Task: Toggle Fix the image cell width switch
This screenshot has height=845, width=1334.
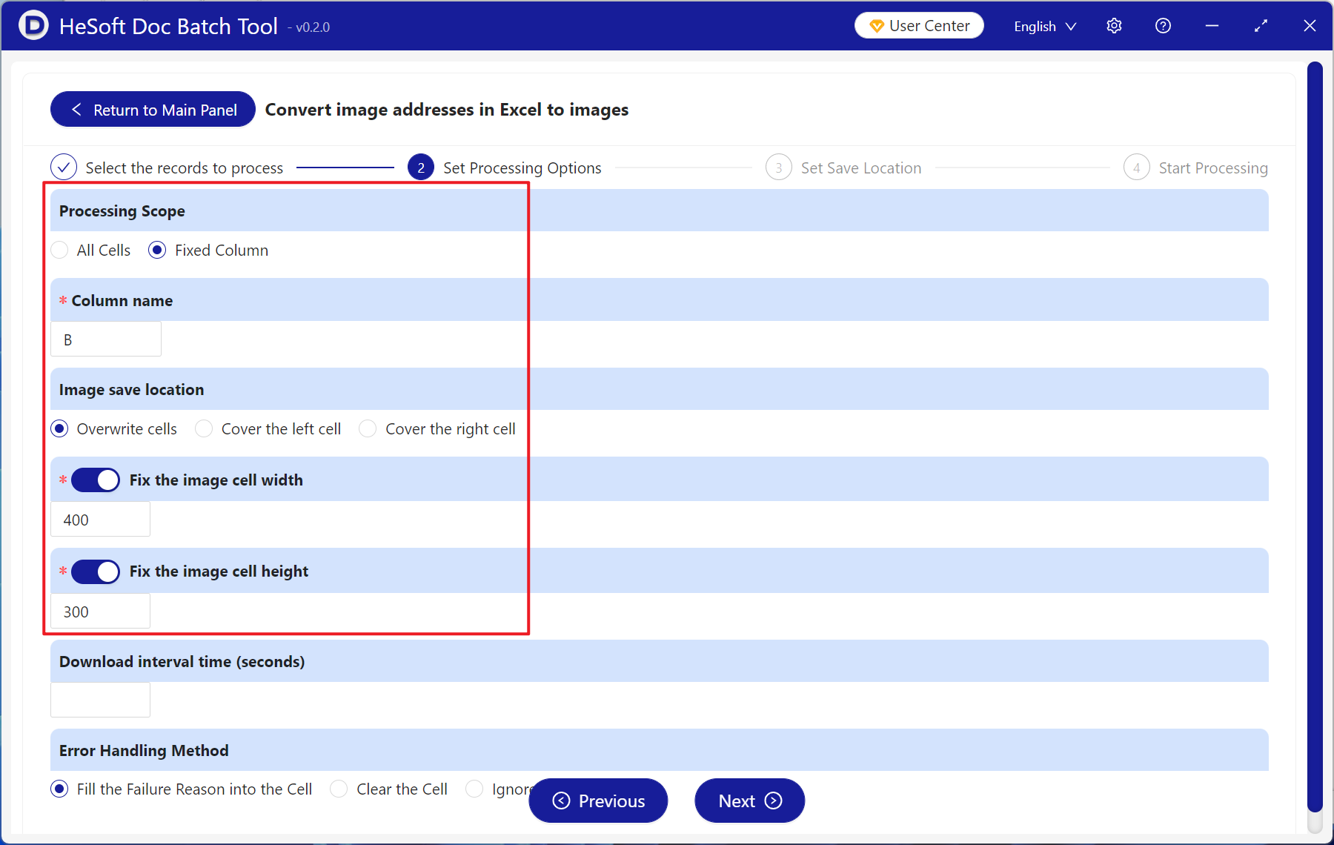Action: (x=96, y=480)
